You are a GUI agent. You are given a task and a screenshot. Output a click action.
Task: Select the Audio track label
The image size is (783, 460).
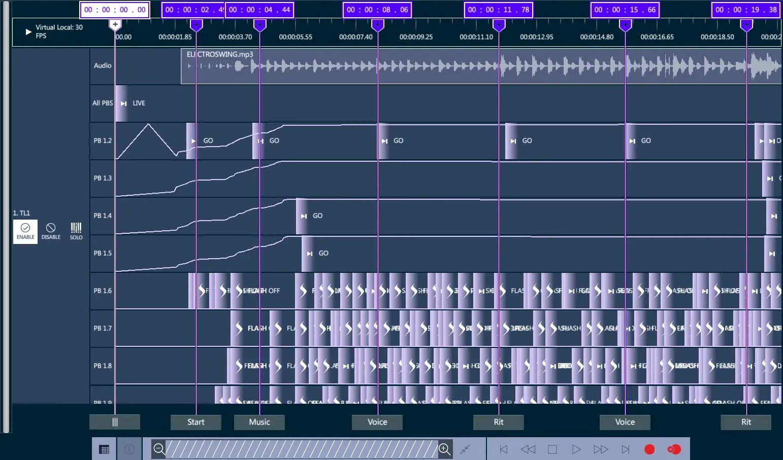pyautogui.click(x=103, y=65)
